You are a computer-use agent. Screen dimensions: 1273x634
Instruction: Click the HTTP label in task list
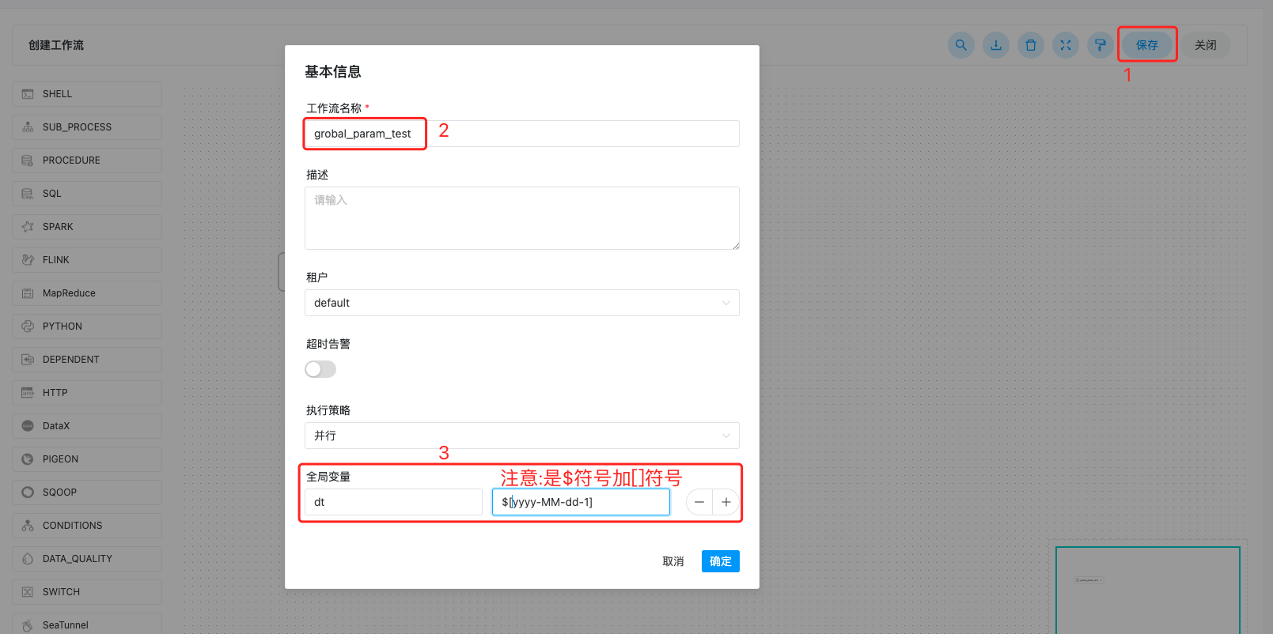pos(55,393)
